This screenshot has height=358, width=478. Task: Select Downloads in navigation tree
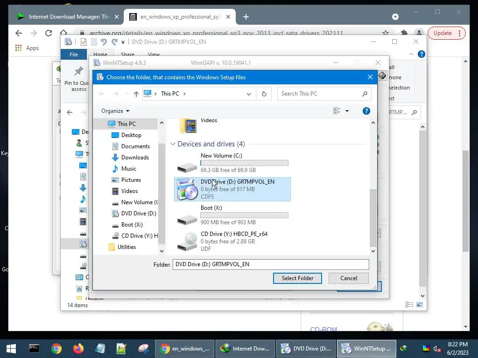[130, 158]
